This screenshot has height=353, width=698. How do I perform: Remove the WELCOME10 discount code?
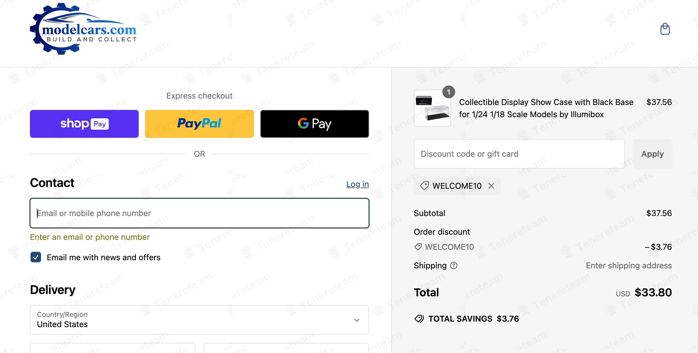(x=491, y=186)
